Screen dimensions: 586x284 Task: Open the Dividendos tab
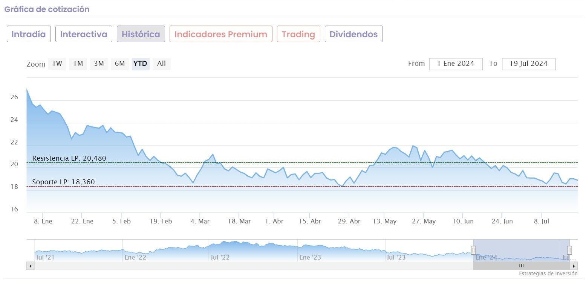tap(353, 34)
